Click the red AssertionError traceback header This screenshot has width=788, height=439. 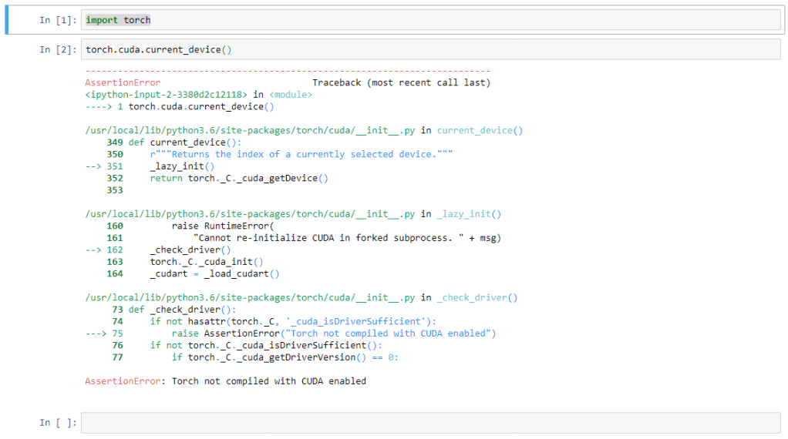[x=123, y=82]
